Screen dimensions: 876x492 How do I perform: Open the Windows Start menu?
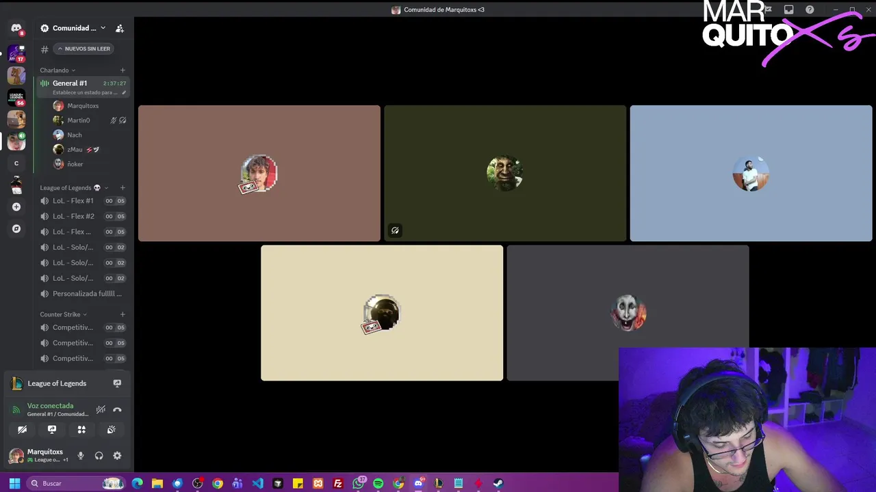tap(14, 483)
